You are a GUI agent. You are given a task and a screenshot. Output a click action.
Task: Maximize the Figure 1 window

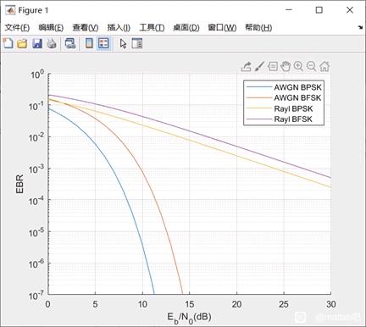tap(319, 10)
